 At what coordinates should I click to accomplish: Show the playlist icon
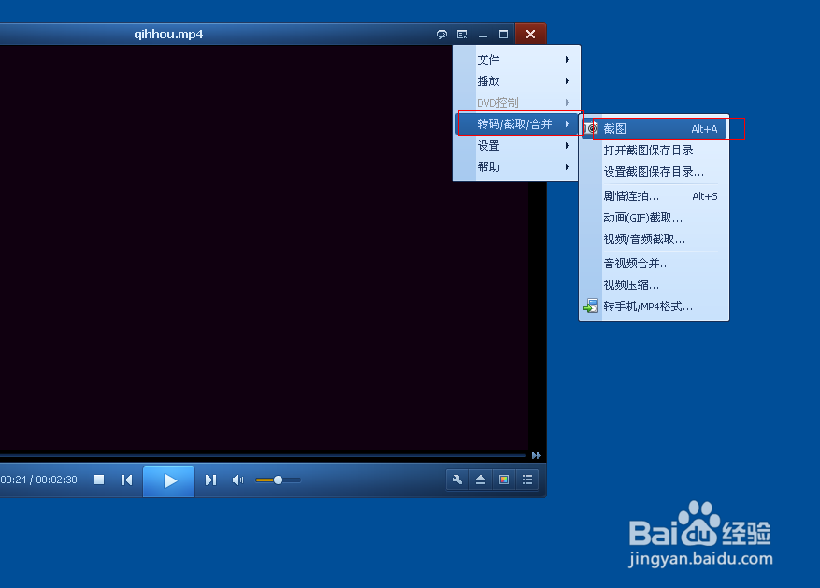[x=527, y=480]
